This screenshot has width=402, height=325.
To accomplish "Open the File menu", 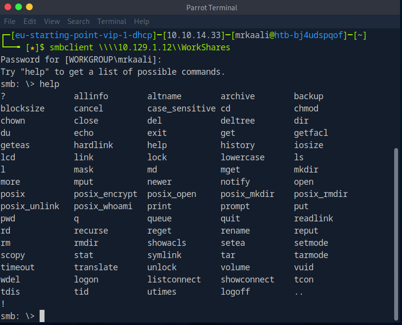I will click(10, 22).
